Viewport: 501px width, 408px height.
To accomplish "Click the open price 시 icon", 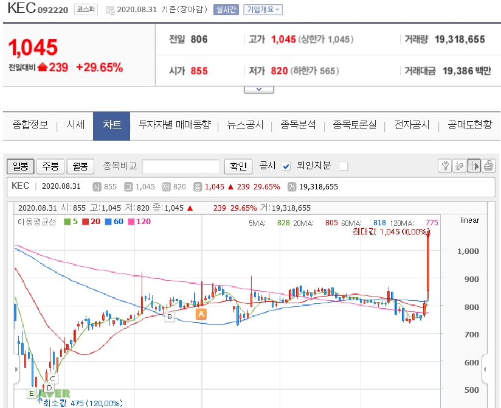I will point(97,187).
